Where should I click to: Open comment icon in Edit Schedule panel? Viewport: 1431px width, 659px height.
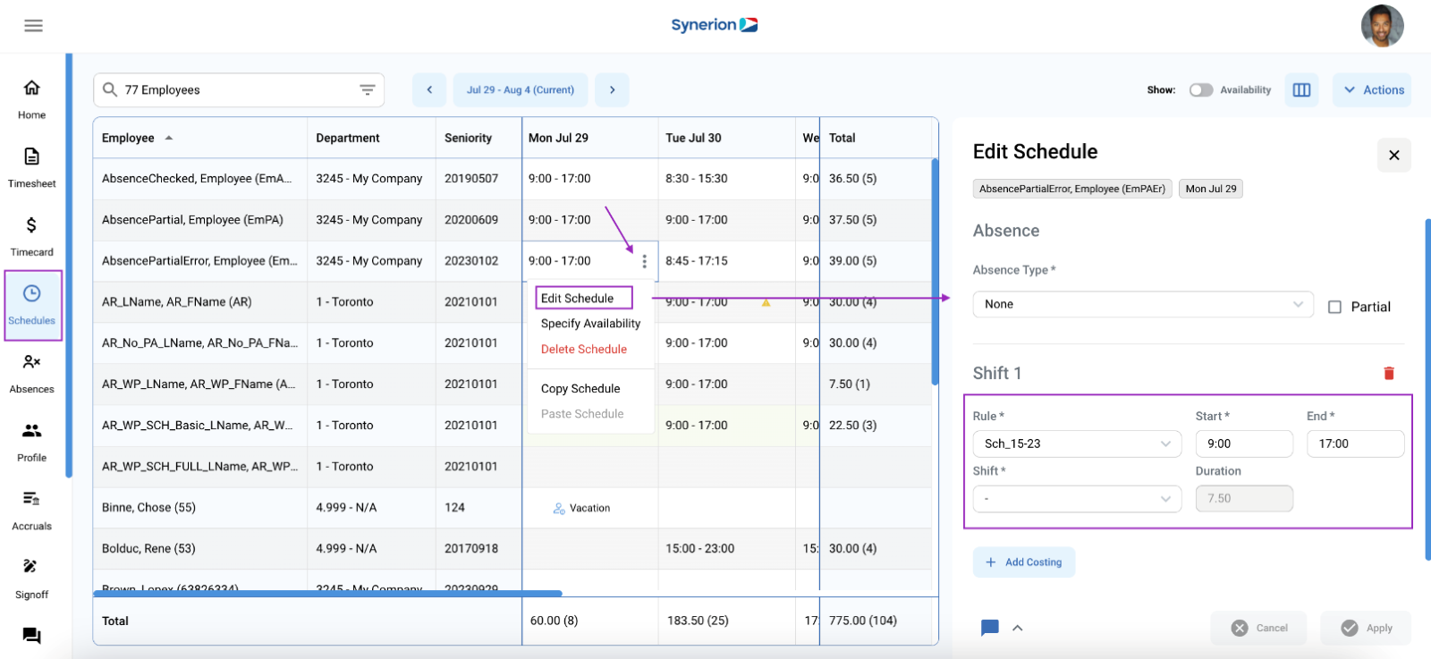[x=989, y=628]
